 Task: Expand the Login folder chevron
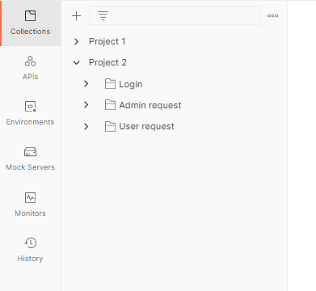coord(86,84)
